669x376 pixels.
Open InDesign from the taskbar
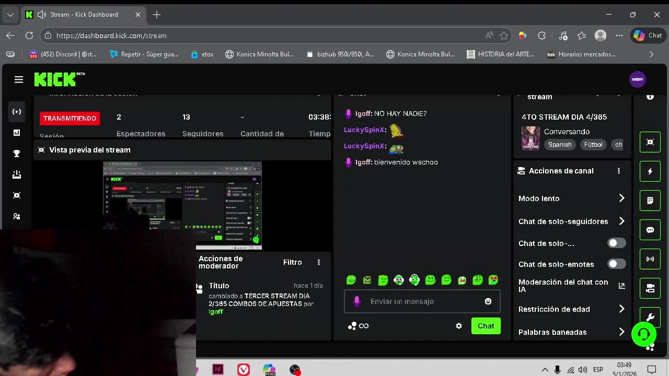[x=218, y=369]
